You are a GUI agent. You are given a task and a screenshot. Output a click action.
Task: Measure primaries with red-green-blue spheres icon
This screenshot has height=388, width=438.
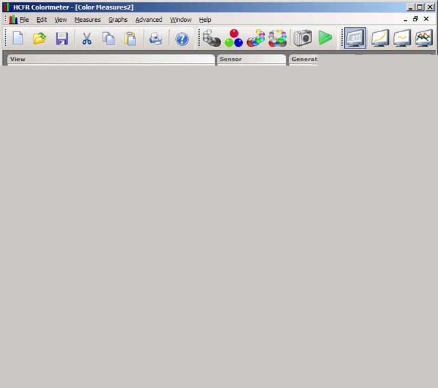[x=234, y=38]
